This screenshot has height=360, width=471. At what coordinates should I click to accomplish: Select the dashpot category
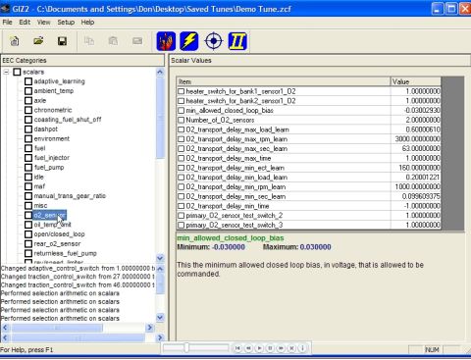click(x=46, y=129)
